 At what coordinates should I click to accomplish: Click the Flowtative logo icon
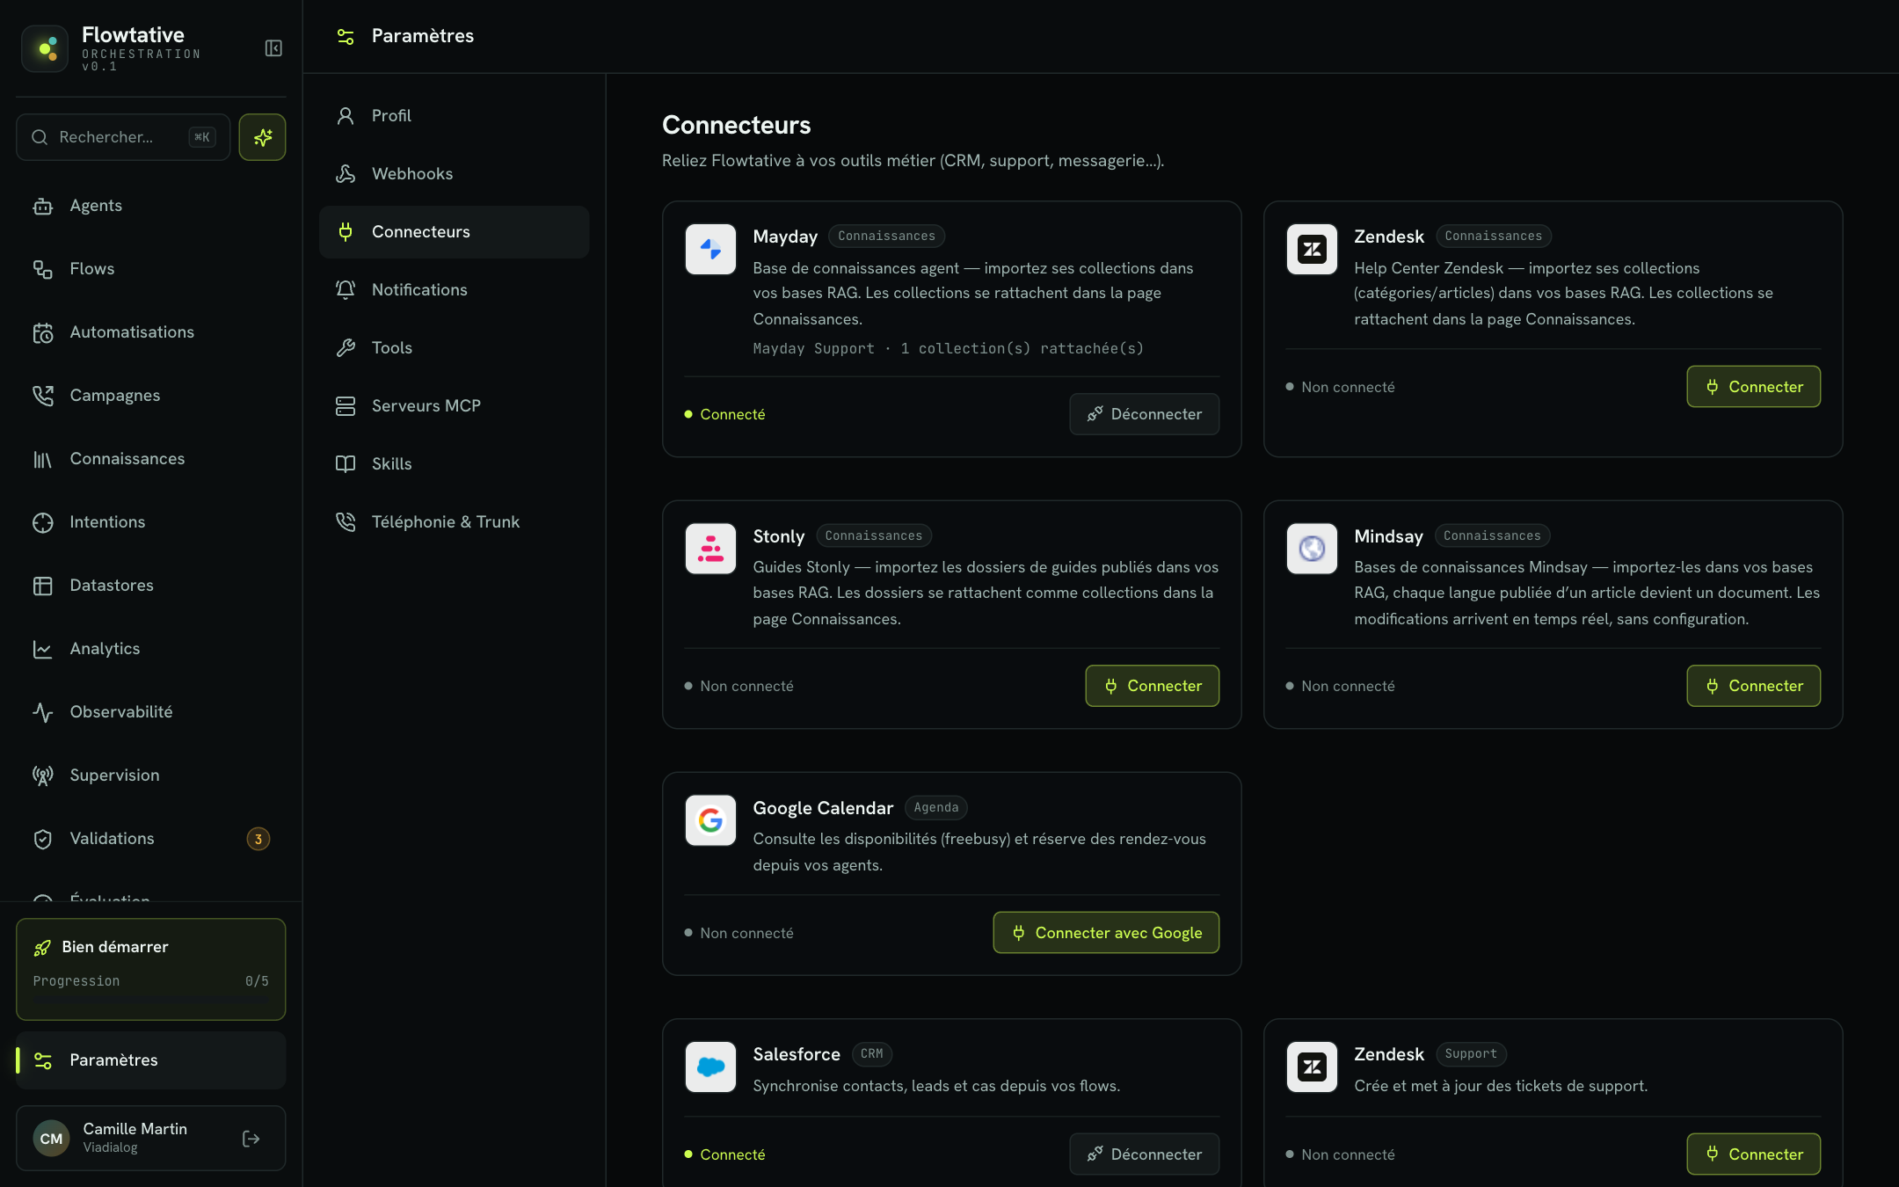45,48
